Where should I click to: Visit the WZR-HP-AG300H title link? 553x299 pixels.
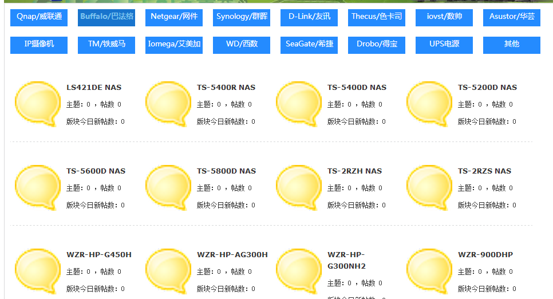[232, 254]
